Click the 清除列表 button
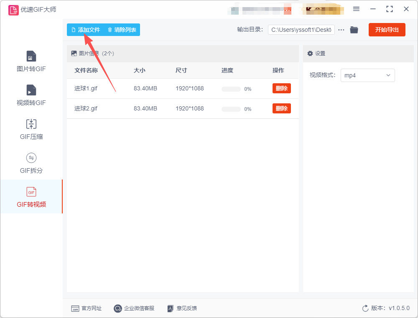418x318 pixels. (x=122, y=30)
